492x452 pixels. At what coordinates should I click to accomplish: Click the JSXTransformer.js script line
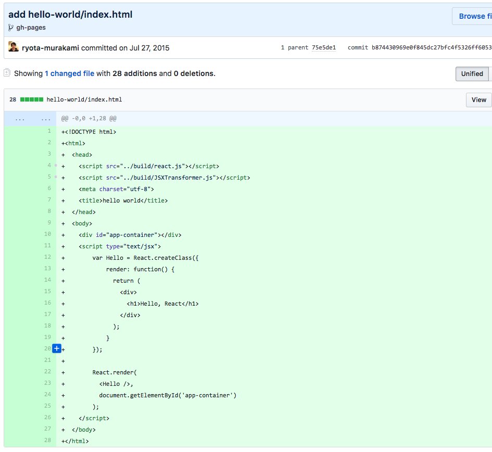pyautogui.click(x=164, y=178)
